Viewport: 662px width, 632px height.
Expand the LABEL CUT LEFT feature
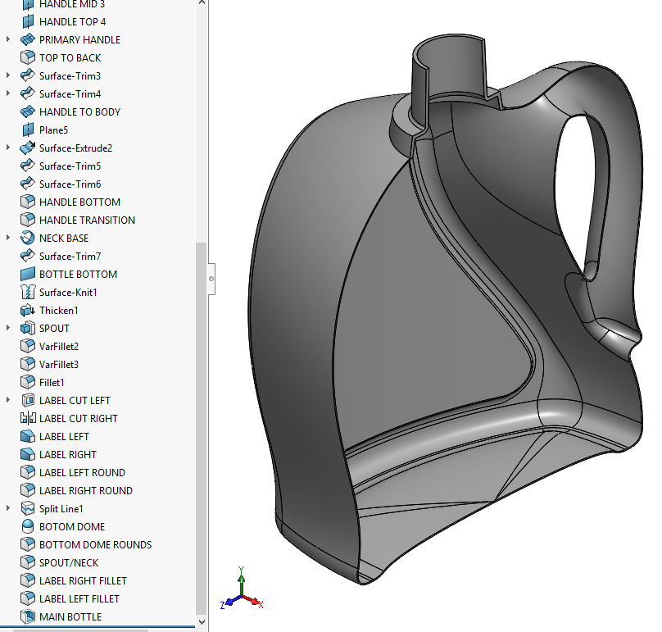(x=8, y=400)
